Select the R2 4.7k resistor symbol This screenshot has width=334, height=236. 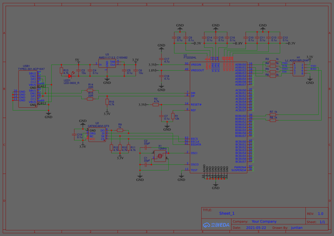tap(156, 105)
